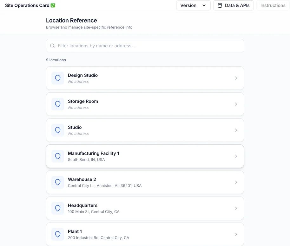
Task: Focus the filter locations search field
Action: (149, 46)
